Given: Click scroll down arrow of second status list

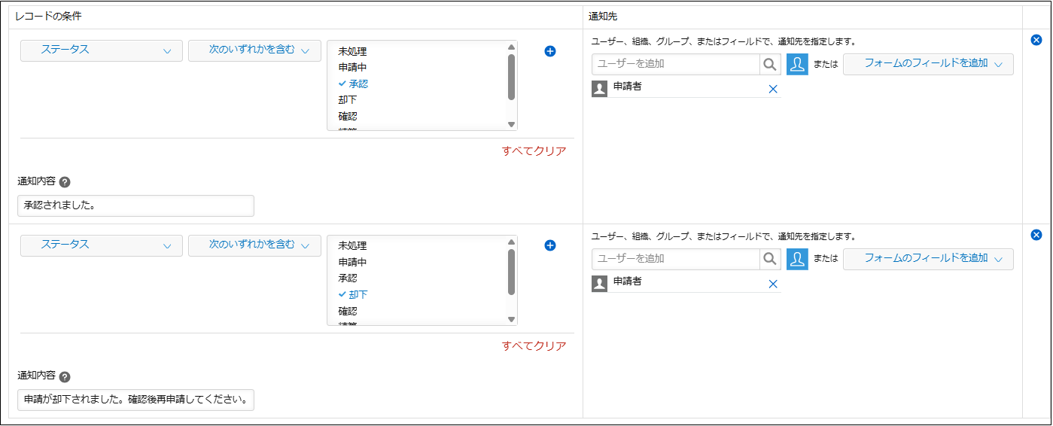Looking at the screenshot, I should (x=511, y=320).
